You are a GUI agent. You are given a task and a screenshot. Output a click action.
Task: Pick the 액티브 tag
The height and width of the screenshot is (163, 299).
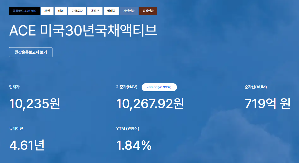(95, 11)
